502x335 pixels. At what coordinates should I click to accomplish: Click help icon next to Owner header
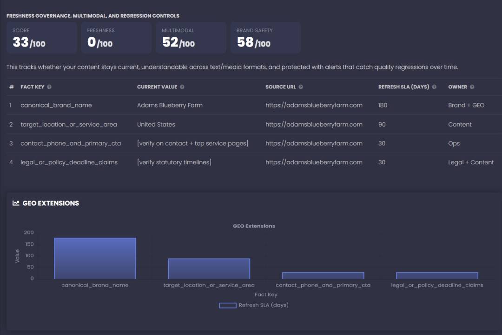[x=472, y=87]
